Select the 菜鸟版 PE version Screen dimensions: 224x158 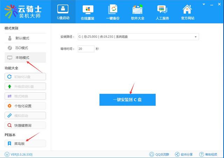[x=25, y=144]
